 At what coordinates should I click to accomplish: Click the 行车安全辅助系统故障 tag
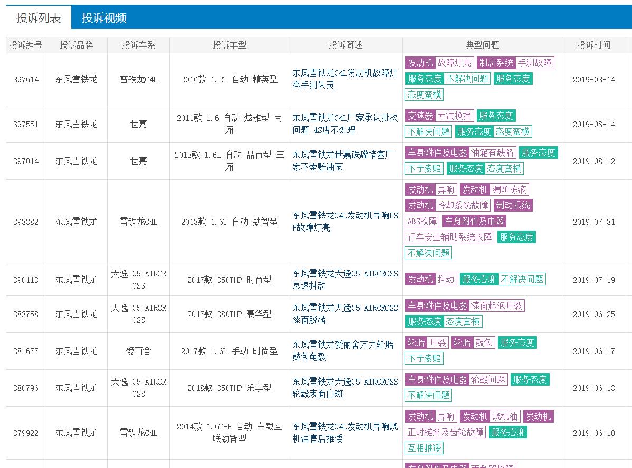(450, 237)
